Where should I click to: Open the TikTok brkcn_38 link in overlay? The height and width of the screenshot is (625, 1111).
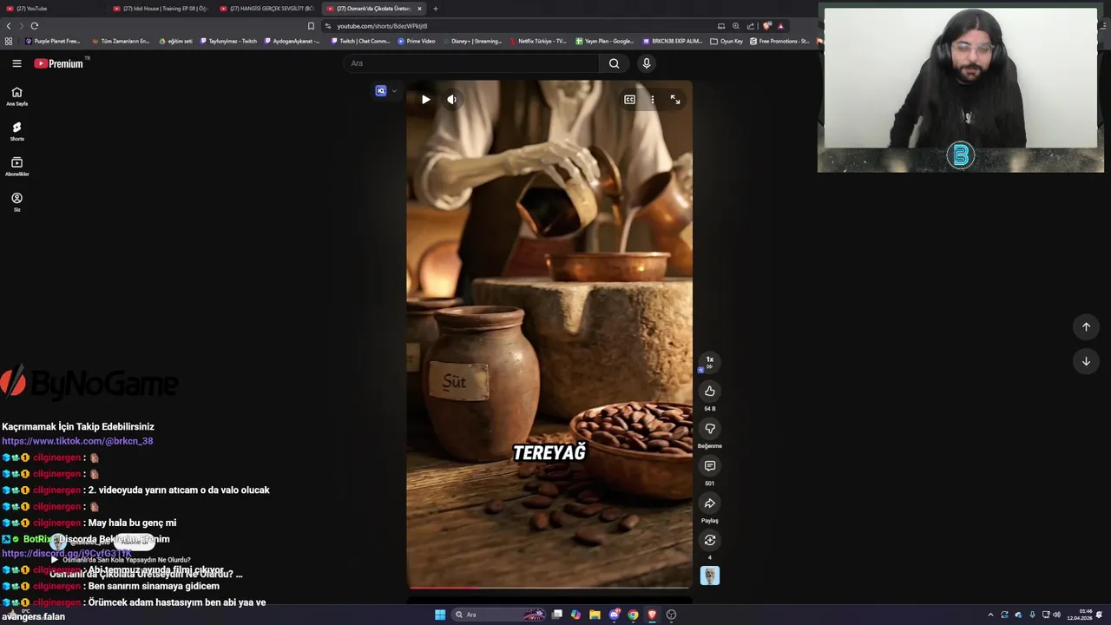tap(77, 441)
